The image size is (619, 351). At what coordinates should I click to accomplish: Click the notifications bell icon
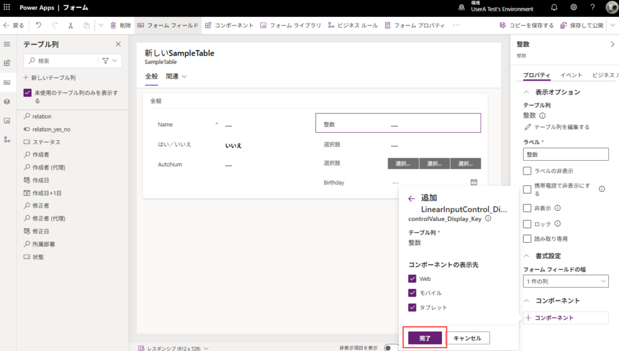[x=554, y=8]
